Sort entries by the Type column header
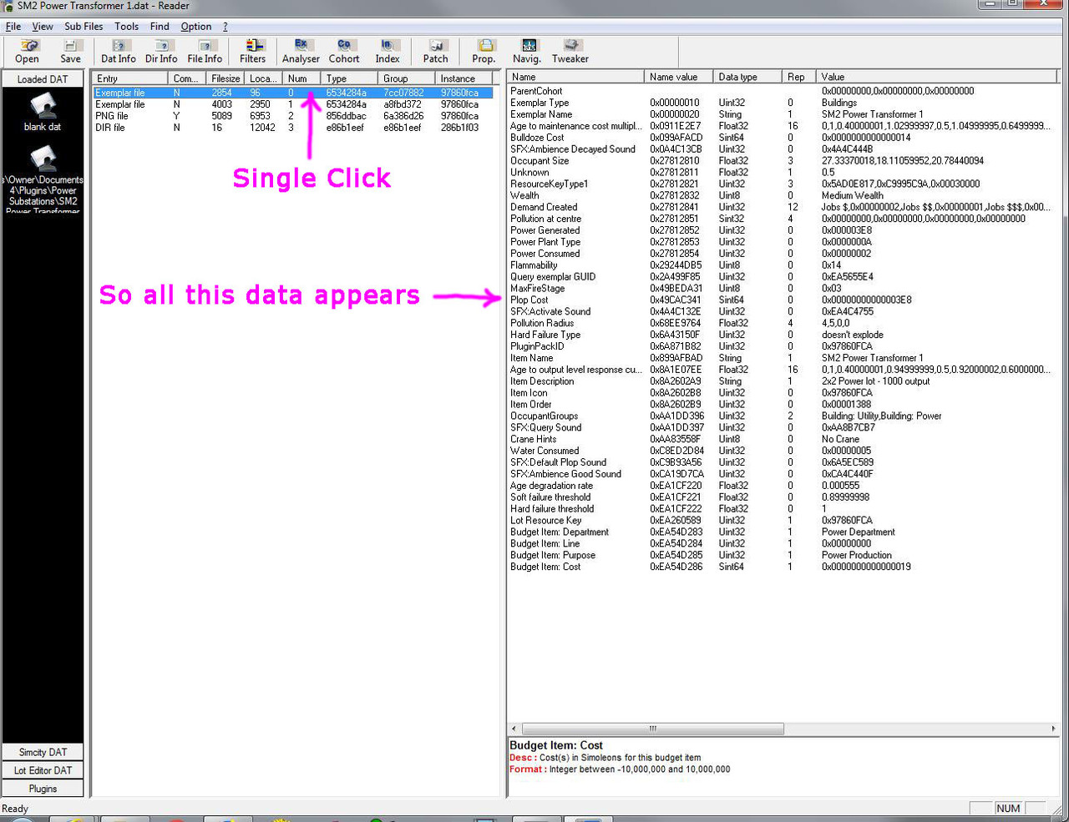This screenshot has height=822, width=1069. tap(349, 78)
